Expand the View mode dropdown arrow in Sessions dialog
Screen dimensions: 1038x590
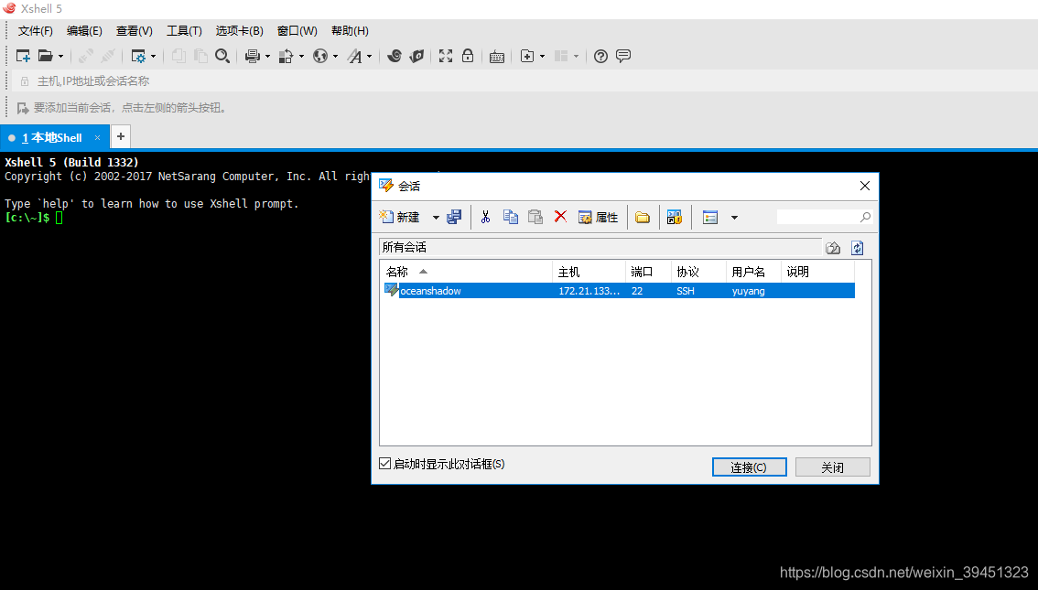[x=734, y=217]
